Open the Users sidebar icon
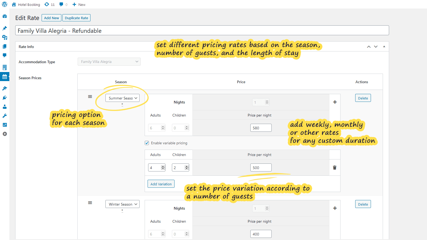 click(5, 107)
